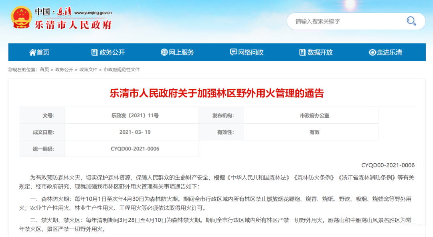The image size is (433, 237).
Task: Select the date value 2021-03-19
Action: [x=135, y=132]
